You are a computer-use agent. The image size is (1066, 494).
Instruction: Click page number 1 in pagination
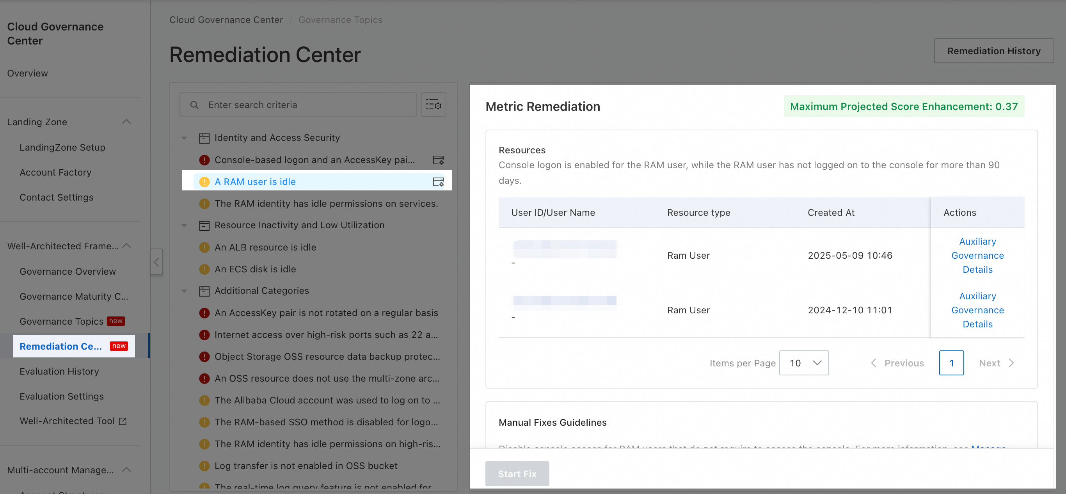[951, 363]
